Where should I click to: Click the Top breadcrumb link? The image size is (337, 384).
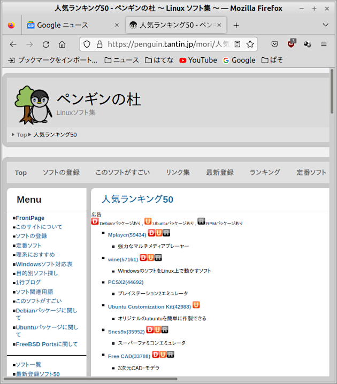coord(21,135)
